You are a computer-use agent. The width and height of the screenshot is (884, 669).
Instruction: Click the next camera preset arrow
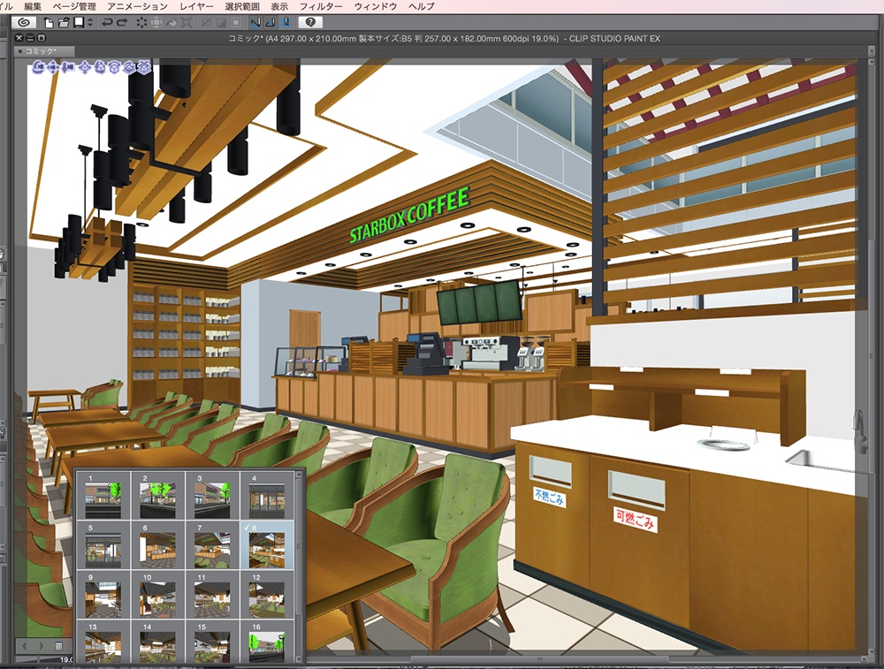pyautogui.click(x=42, y=645)
